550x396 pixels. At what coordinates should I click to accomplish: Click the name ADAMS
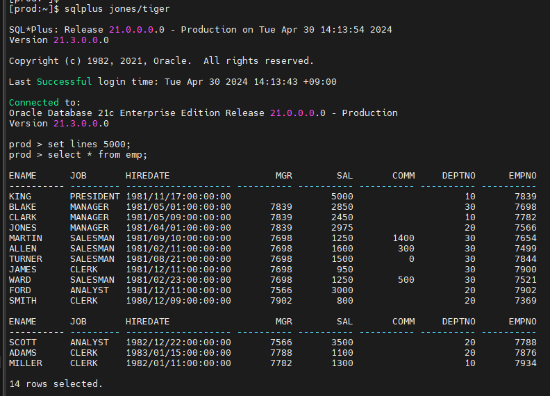coord(23,353)
